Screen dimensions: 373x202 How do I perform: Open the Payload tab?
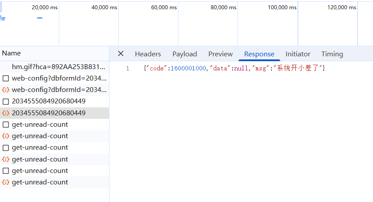185,54
